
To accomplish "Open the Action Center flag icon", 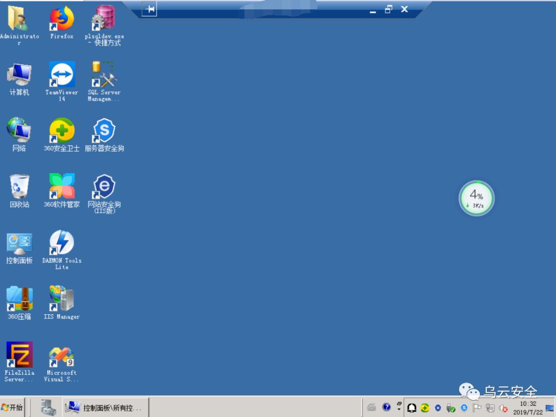I will (x=477, y=408).
